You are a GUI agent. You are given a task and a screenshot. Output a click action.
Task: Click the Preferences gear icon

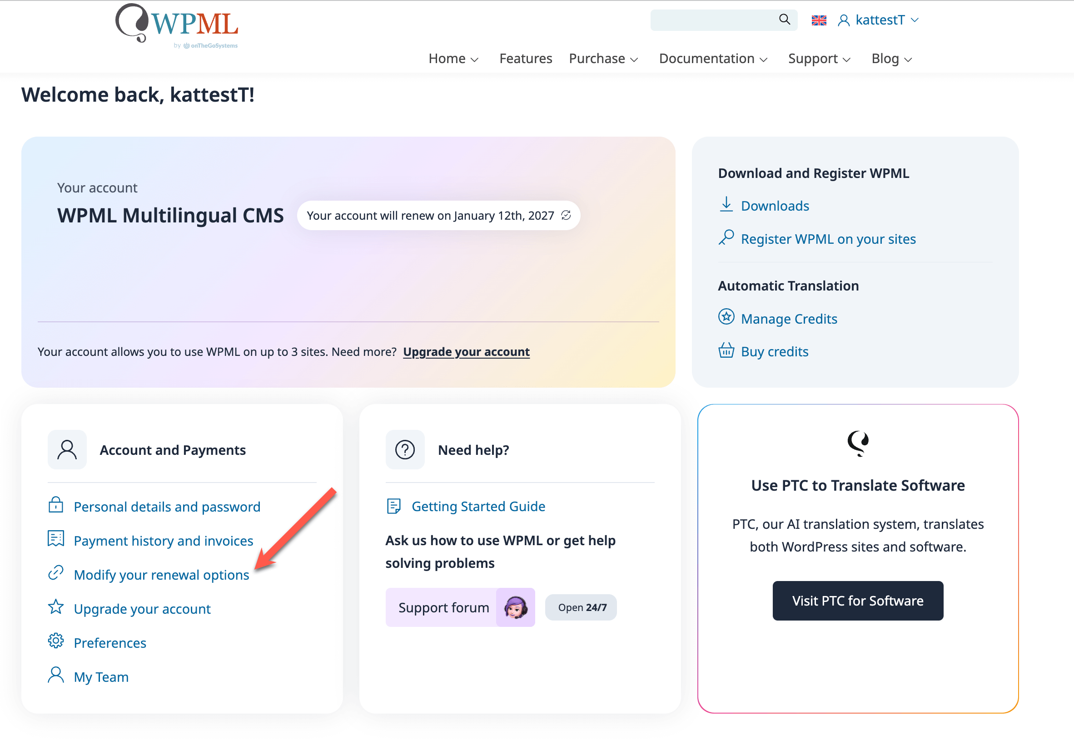[x=55, y=641]
